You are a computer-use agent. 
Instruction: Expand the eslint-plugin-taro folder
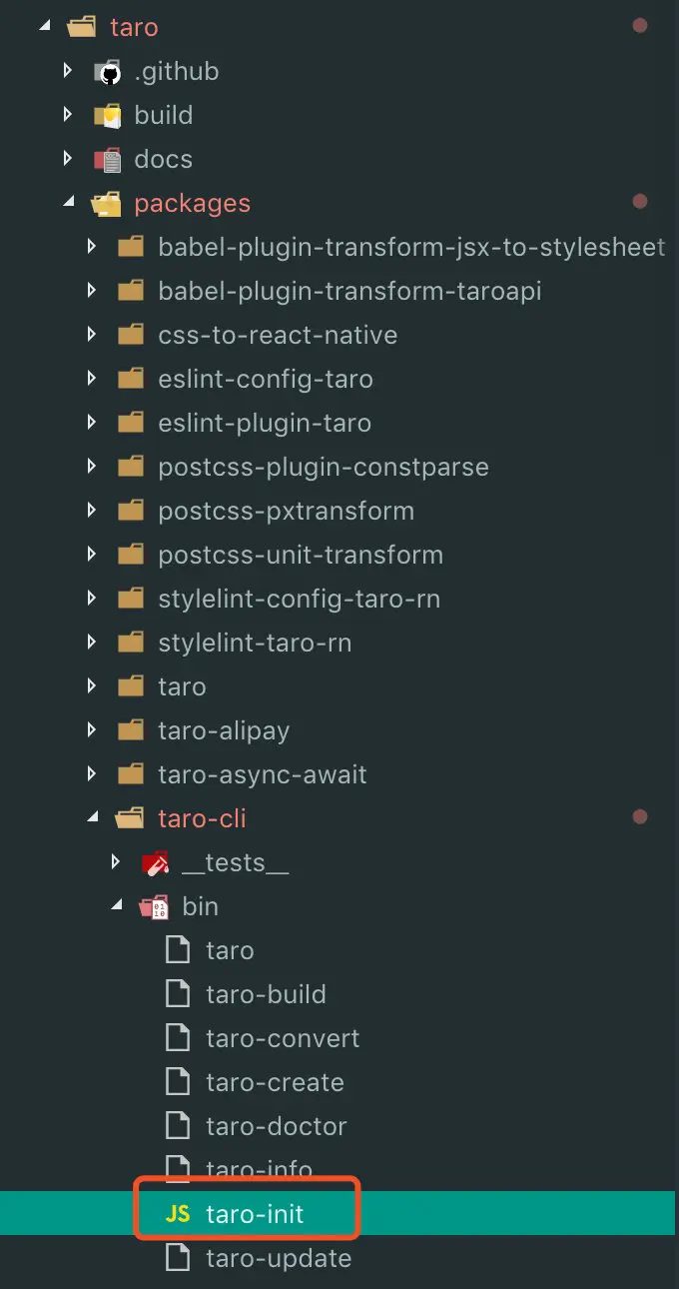pos(92,422)
